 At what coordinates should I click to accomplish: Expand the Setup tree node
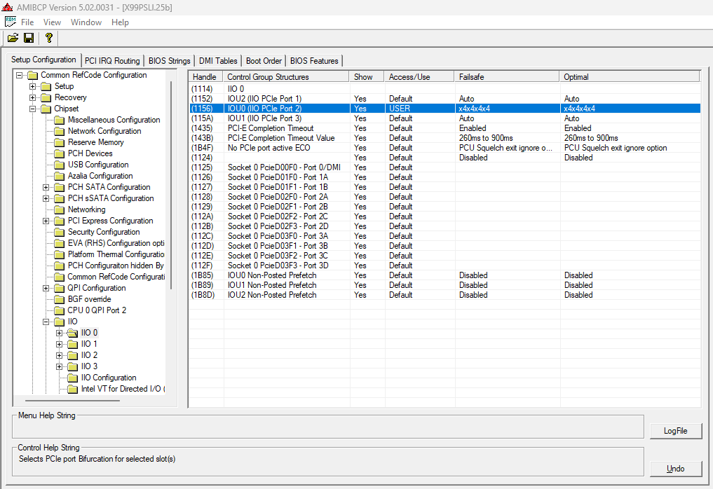[32, 86]
